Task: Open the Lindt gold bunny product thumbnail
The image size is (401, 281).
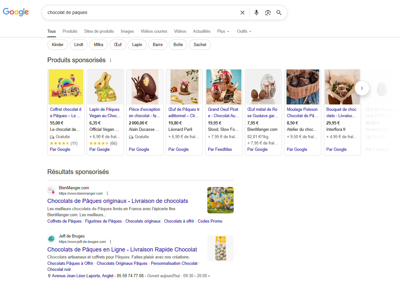Action: click(105, 87)
